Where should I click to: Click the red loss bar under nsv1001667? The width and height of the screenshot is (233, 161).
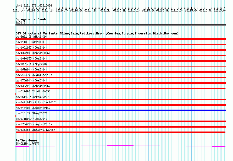(120, 50)
